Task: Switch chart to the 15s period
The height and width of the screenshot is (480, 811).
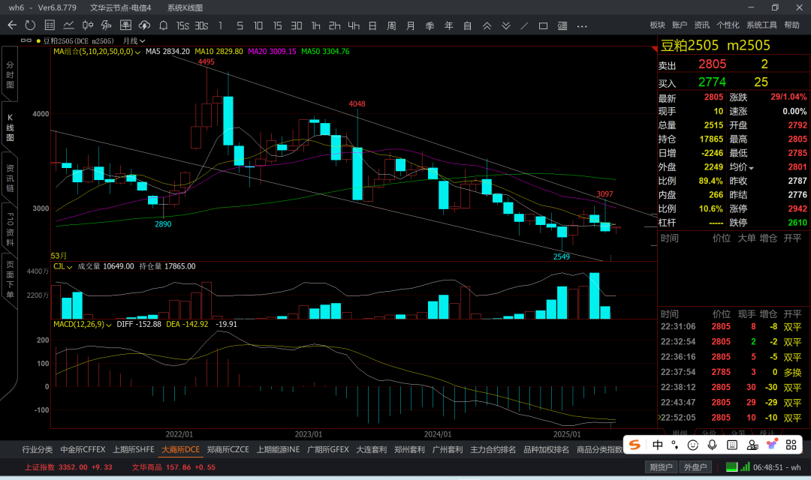Action: 182,25
